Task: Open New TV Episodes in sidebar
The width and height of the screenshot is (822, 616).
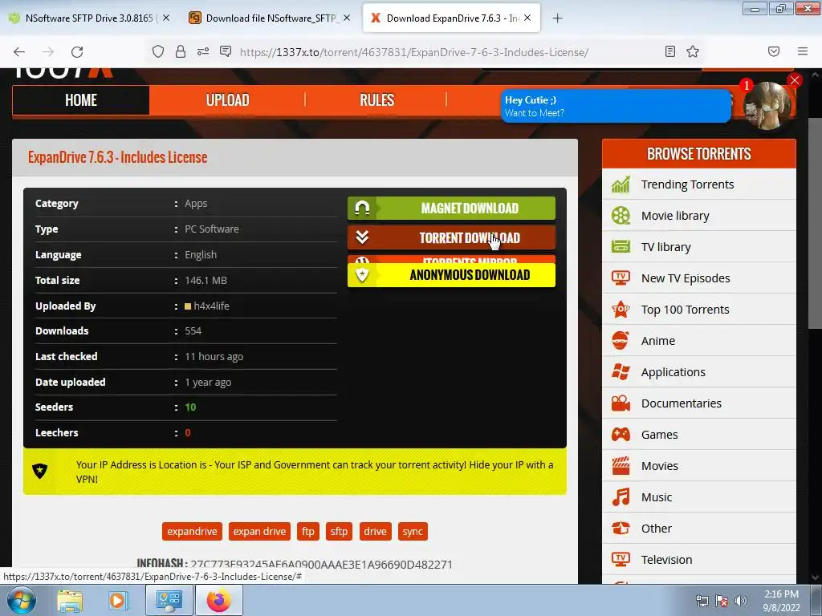Action: tap(699, 278)
